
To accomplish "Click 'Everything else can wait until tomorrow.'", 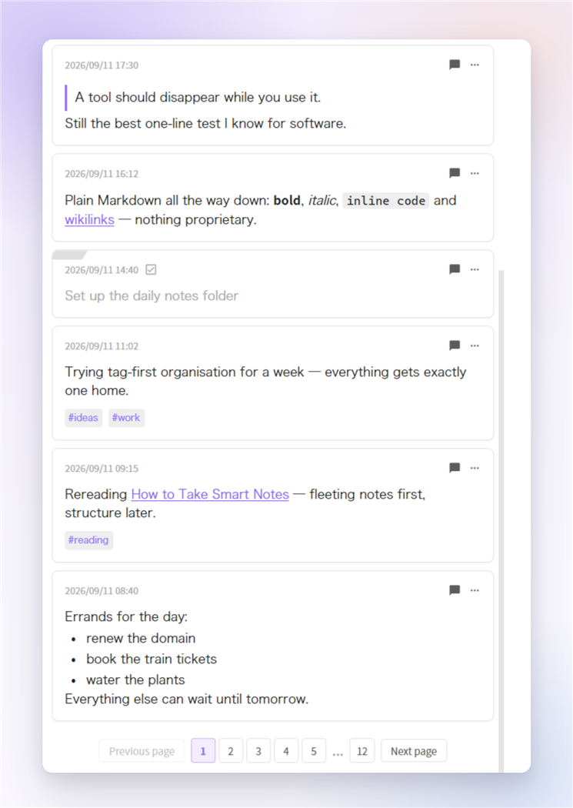I will (x=186, y=699).
